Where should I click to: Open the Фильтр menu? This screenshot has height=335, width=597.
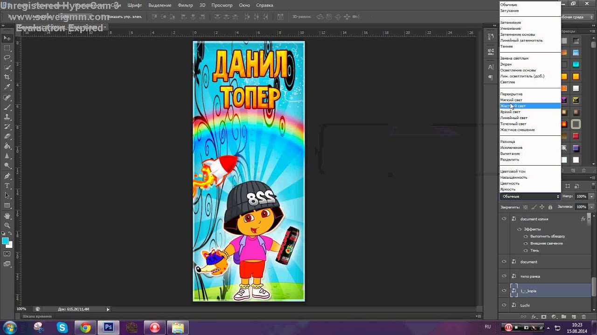point(185,5)
